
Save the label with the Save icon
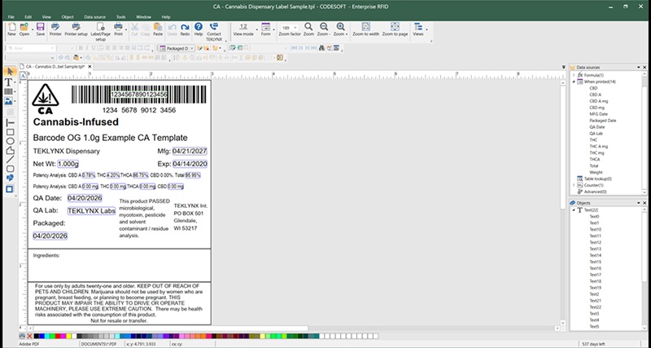click(x=40, y=29)
